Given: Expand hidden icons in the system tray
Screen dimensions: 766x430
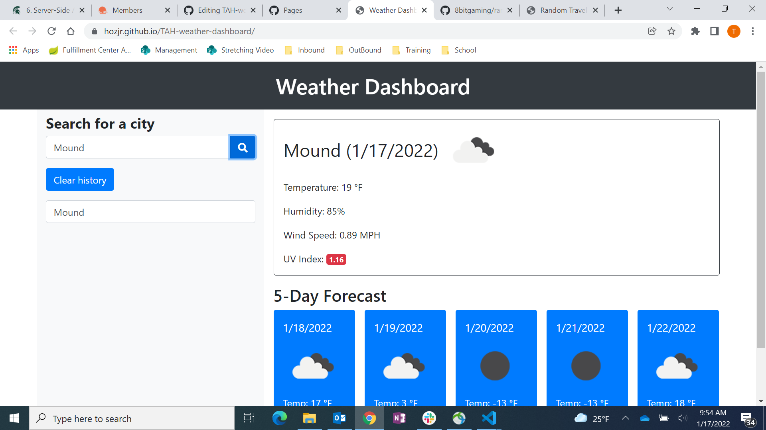Looking at the screenshot, I should point(625,418).
